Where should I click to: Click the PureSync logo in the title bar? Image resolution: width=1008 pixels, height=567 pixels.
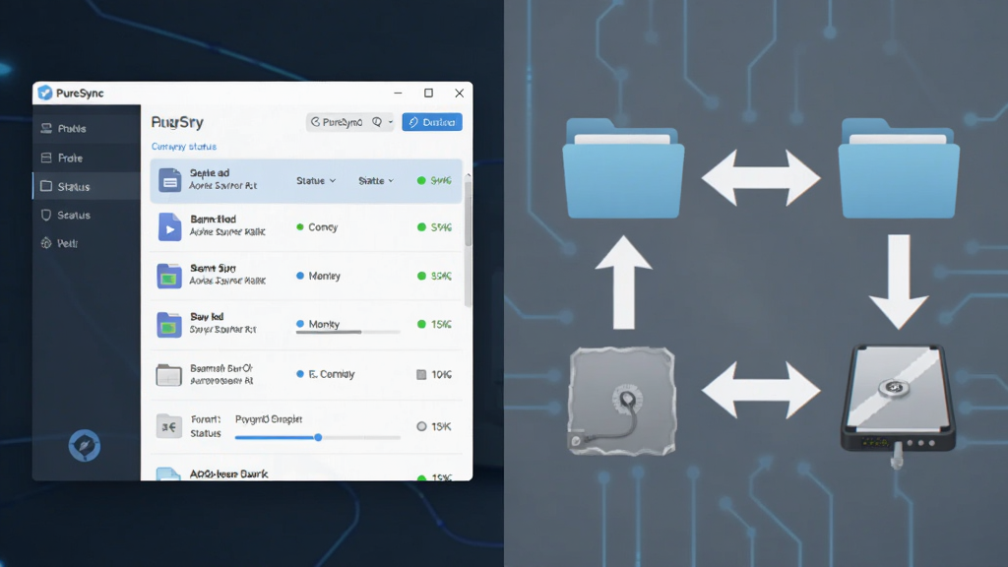(x=45, y=94)
